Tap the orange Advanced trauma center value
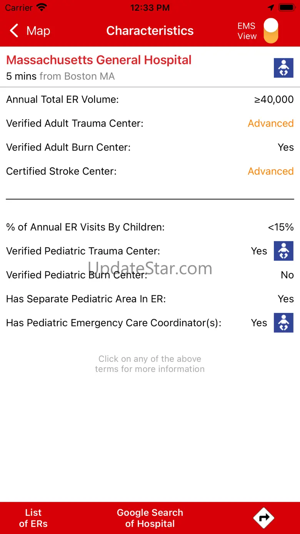 pyautogui.click(x=270, y=123)
